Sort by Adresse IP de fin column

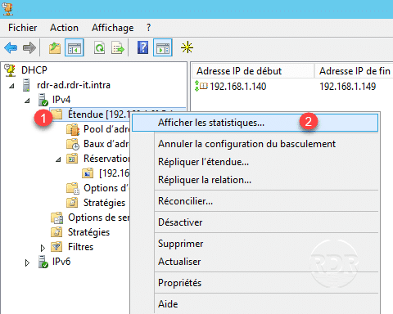click(354, 71)
